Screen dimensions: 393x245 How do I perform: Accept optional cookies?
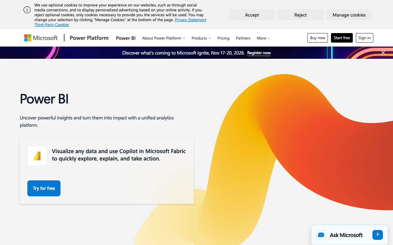[x=252, y=15]
